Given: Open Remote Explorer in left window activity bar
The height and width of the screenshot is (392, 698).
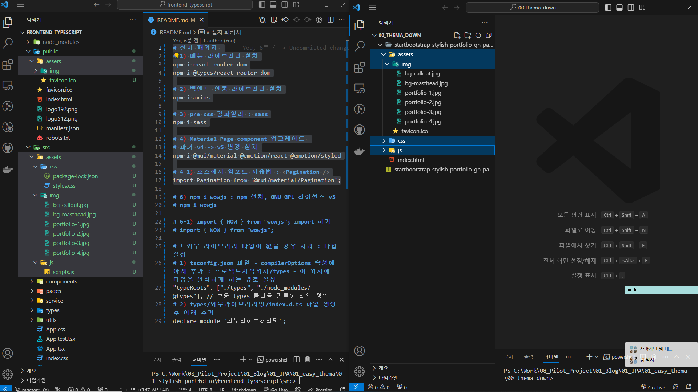Looking at the screenshot, I should coord(8,86).
